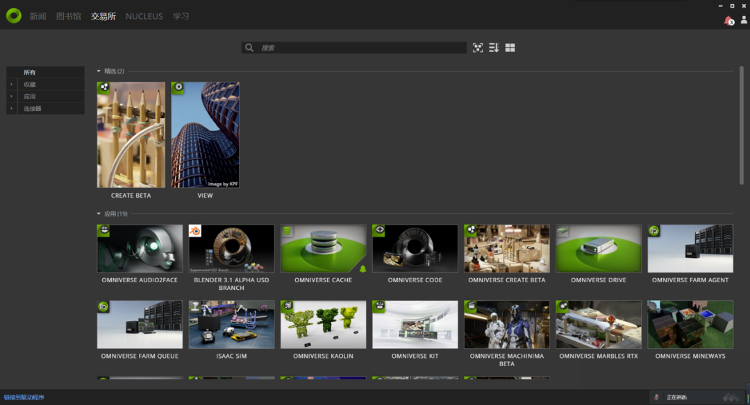Click the Omniverse launcher logo
Screen dimensions: 750x405
14,16
